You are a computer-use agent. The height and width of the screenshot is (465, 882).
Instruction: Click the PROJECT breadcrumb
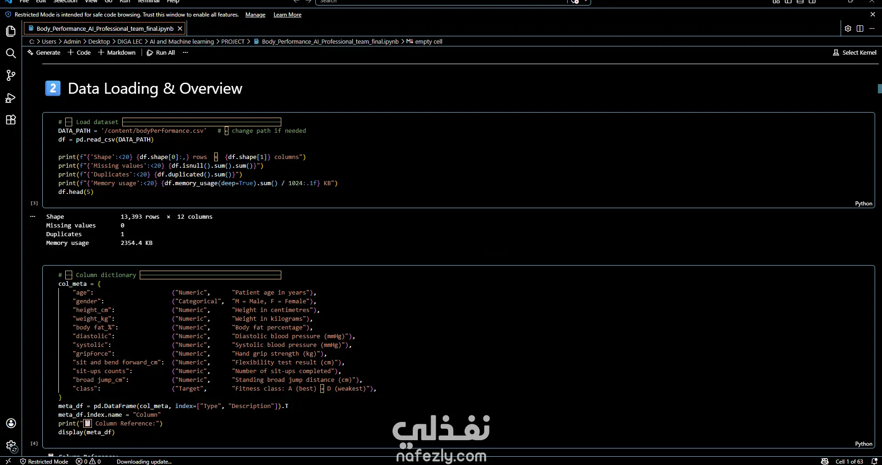pos(233,41)
